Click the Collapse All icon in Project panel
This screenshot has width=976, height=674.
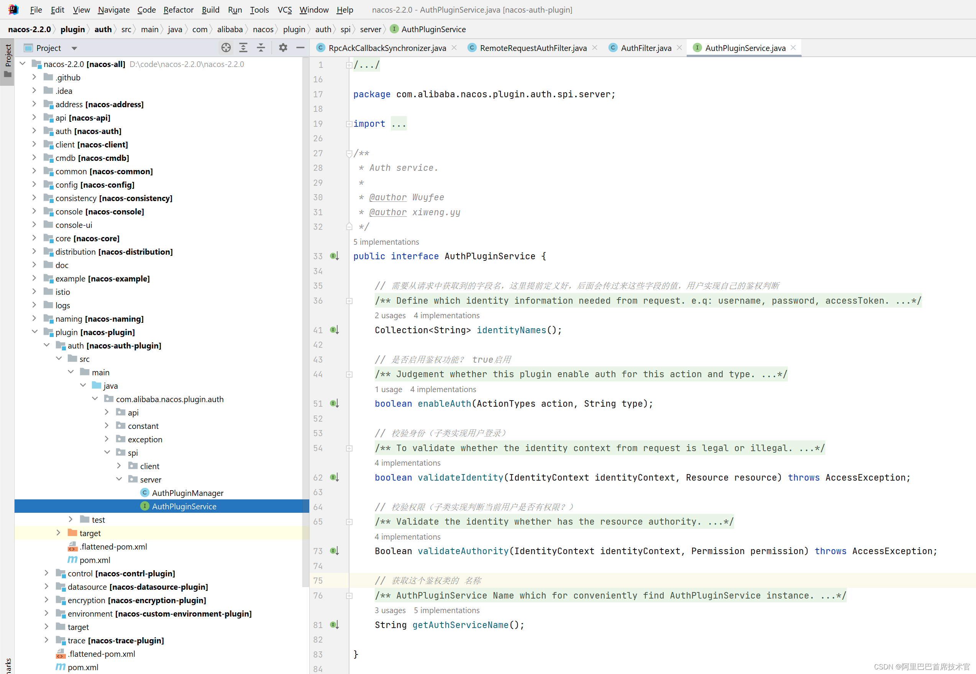tap(261, 48)
